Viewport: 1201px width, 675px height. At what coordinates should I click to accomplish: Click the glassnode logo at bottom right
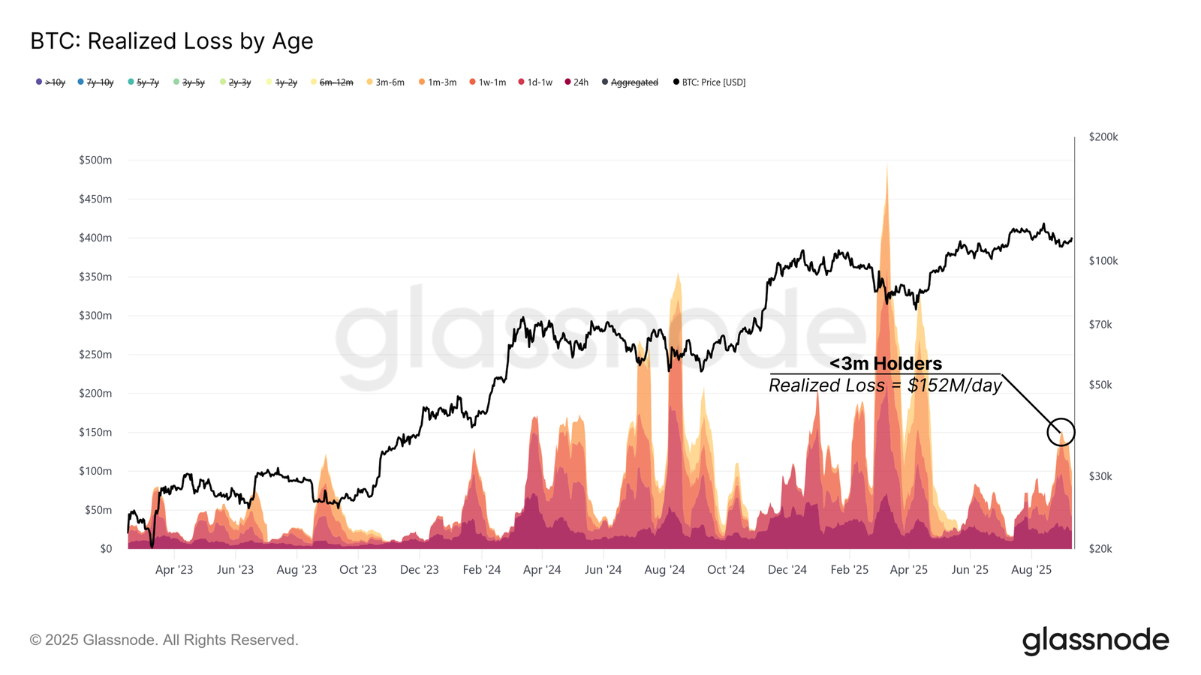[1096, 640]
